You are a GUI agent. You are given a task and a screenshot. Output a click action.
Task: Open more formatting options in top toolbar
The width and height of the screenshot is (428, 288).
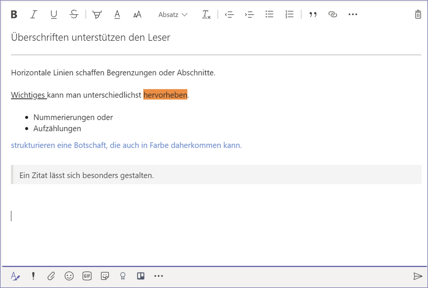[353, 14]
